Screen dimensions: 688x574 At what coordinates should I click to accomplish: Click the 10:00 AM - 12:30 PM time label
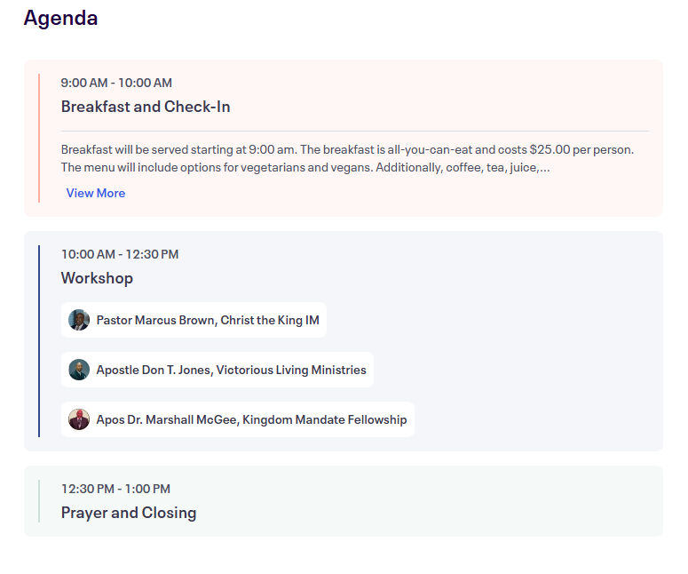coord(120,254)
